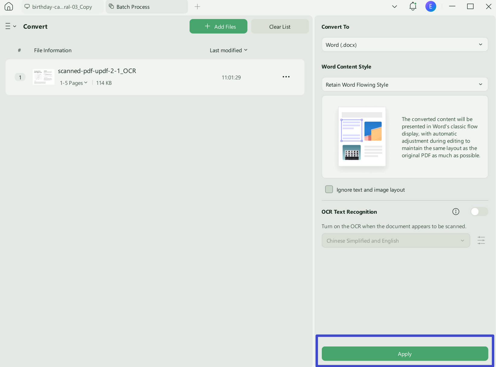Click the Clear List button
496x367 pixels.
(x=280, y=26)
